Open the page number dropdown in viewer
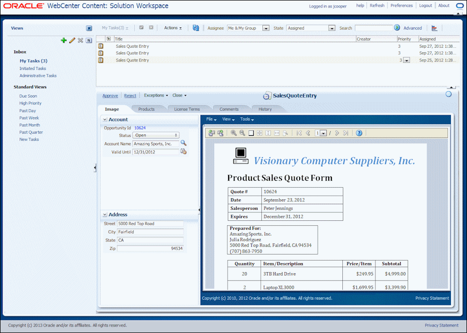The width and height of the screenshot is (467, 333). pyautogui.click(x=323, y=133)
